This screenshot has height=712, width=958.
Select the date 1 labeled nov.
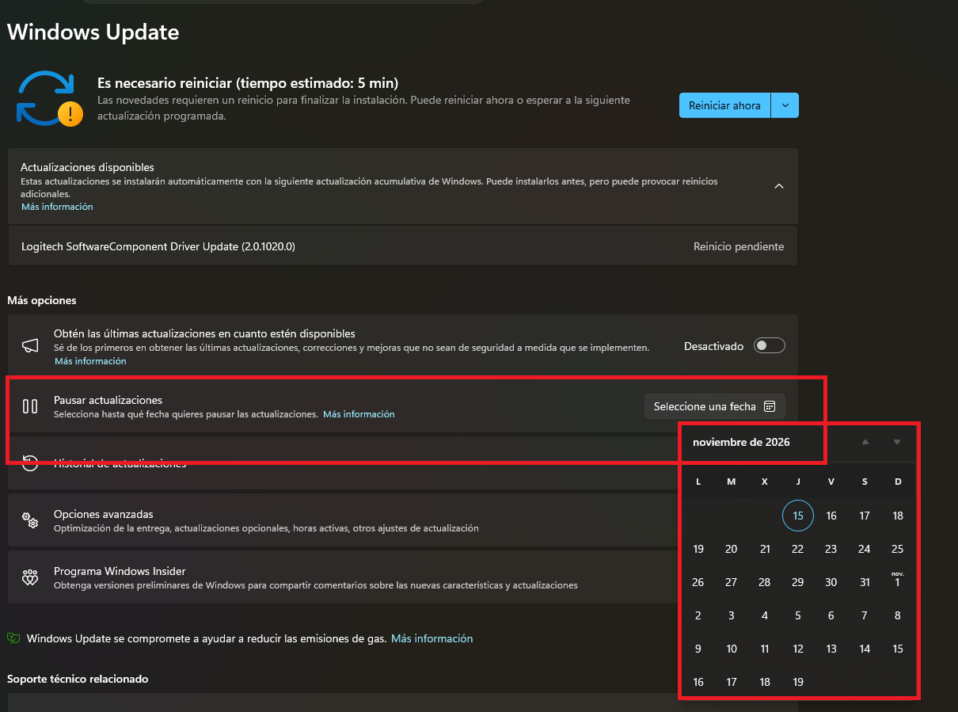(x=898, y=582)
